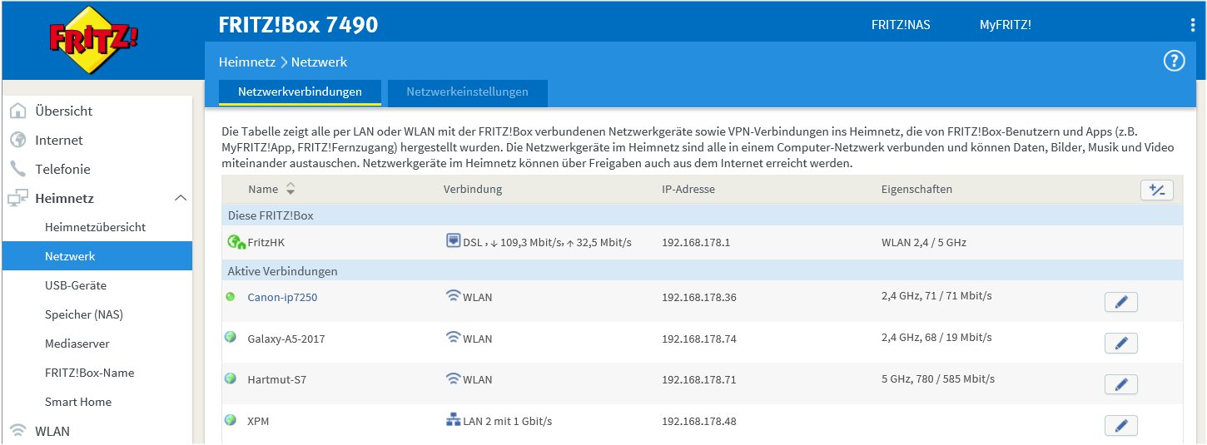Click the Internet globe icon

(17, 140)
